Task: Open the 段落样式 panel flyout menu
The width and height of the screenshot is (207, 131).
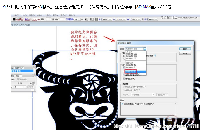Action: 34,68
